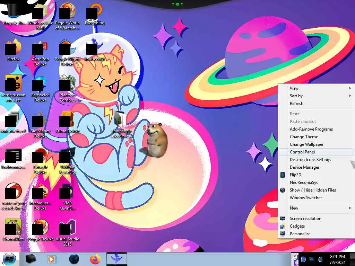Select the Big Money Deluxe shortcut
Viewport: 355px width, 266px height.
[40, 125]
